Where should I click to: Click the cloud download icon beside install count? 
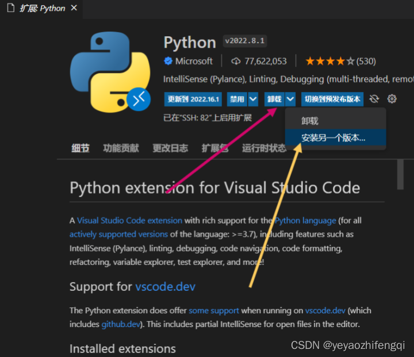point(236,62)
